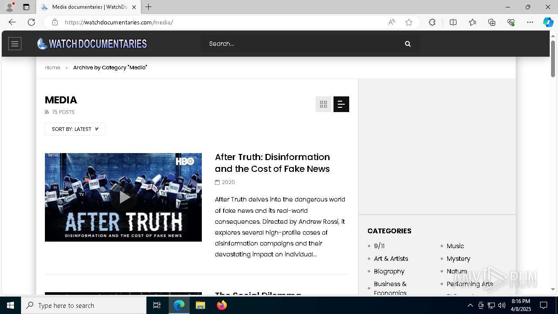Show hidden system tray icons

(470, 305)
